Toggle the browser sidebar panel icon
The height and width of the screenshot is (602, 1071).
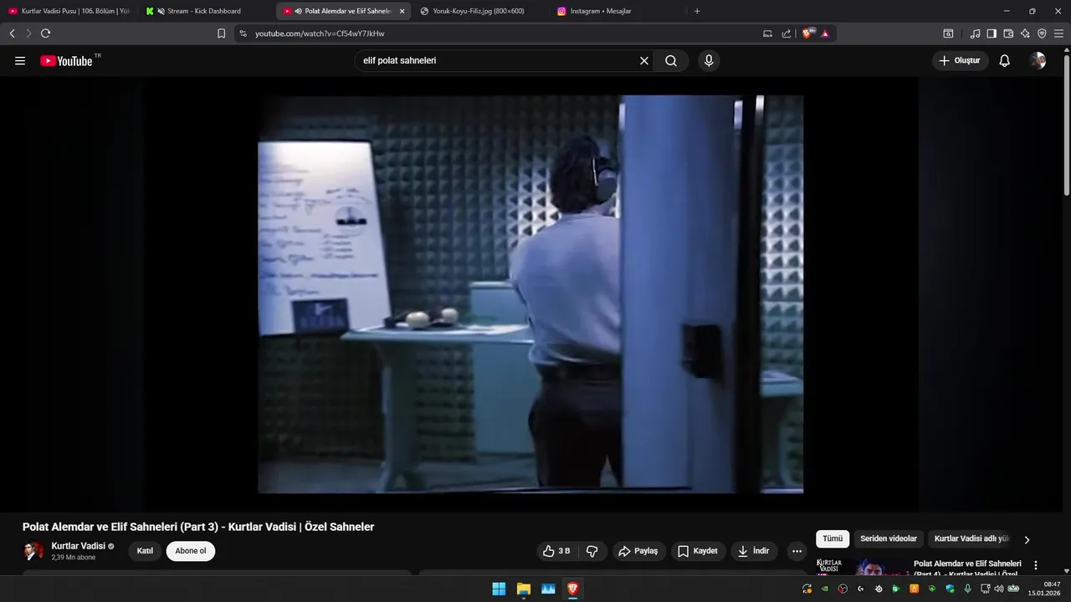coord(992,33)
